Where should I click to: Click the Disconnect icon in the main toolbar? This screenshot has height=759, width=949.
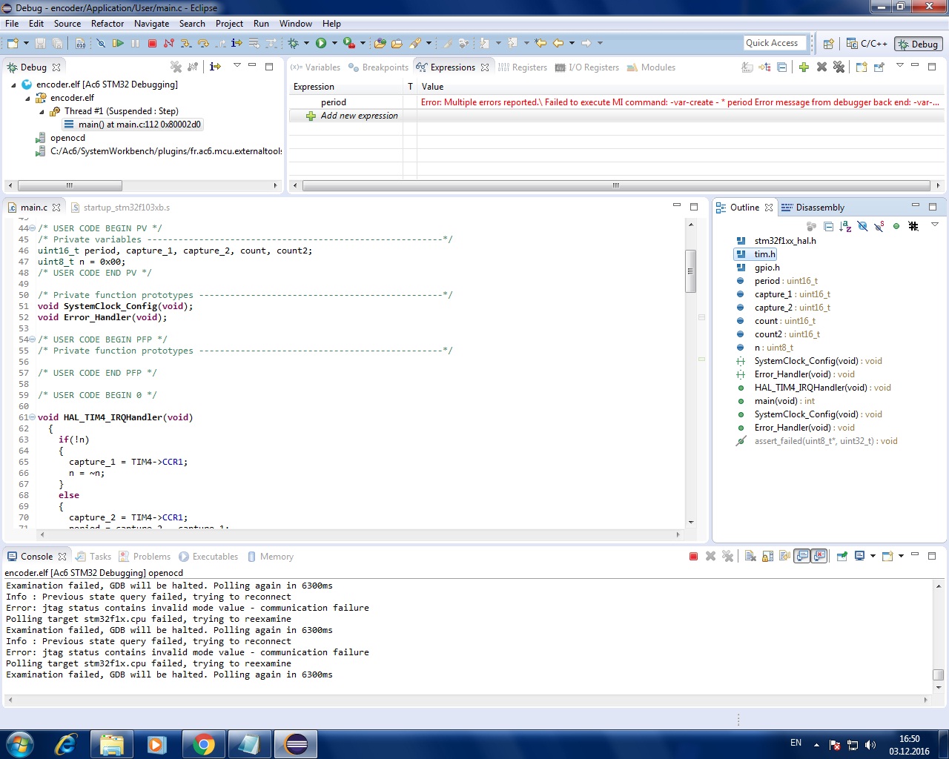click(x=169, y=44)
